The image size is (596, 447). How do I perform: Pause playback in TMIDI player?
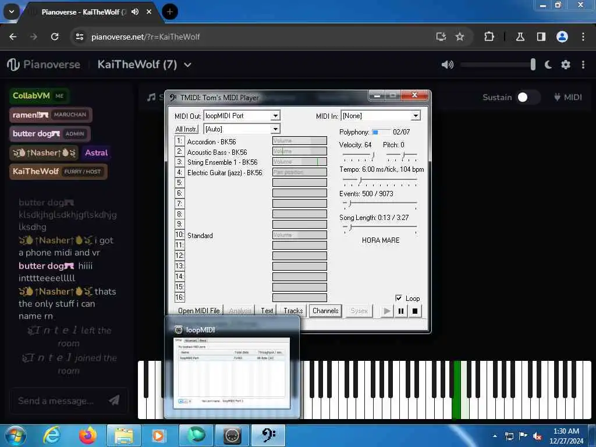tap(400, 311)
